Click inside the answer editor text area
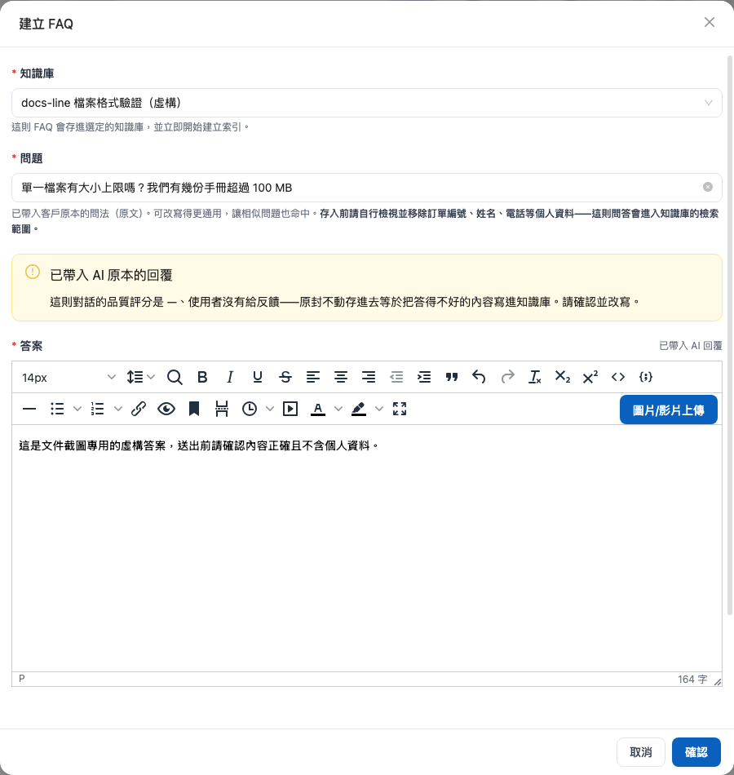Viewport: 734px width, 775px height. point(367,547)
